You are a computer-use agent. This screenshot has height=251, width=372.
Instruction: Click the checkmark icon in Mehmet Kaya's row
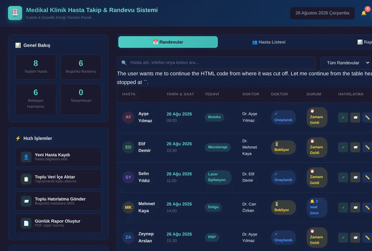pos(343,207)
